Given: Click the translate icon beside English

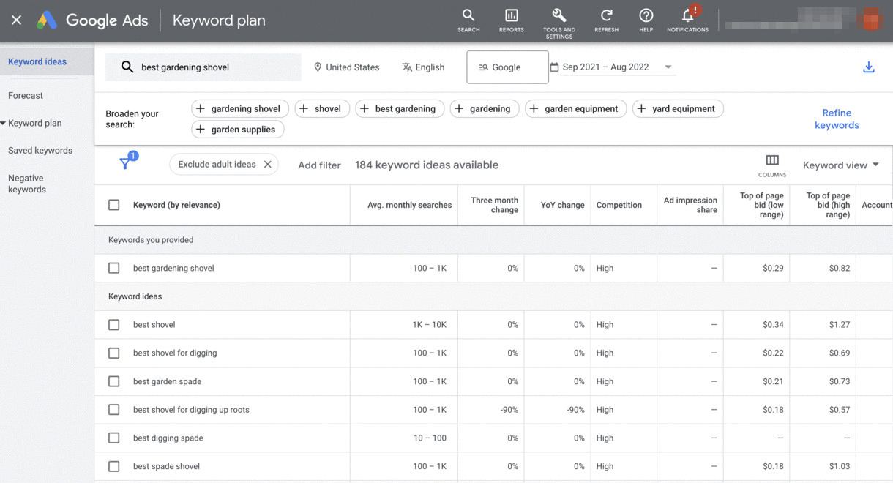Looking at the screenshot, I should pyautogui.click(x=407, y=67).
